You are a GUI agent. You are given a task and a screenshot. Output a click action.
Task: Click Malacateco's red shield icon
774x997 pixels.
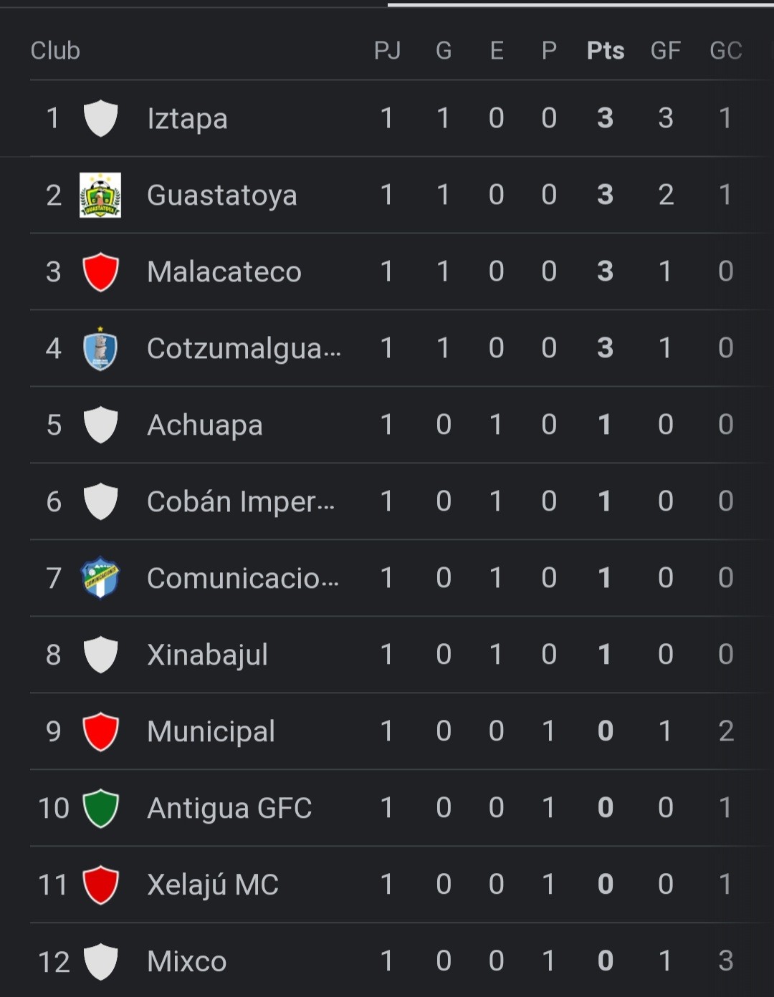pyautogui.click(x=100, y=271)
